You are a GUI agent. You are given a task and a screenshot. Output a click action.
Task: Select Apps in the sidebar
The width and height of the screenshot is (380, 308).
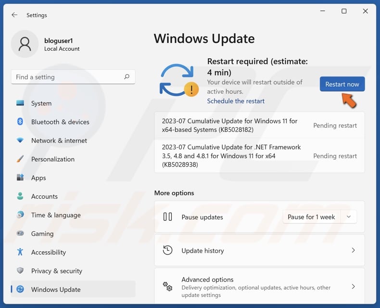[x=73, y=178]
